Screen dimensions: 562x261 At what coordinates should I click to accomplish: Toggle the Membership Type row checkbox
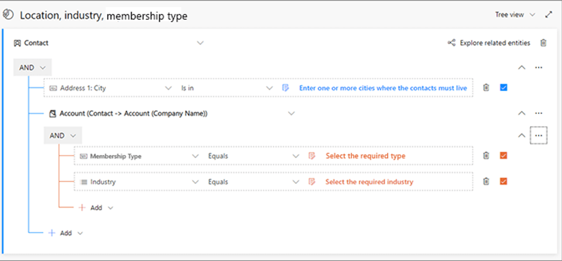point(503,156)
